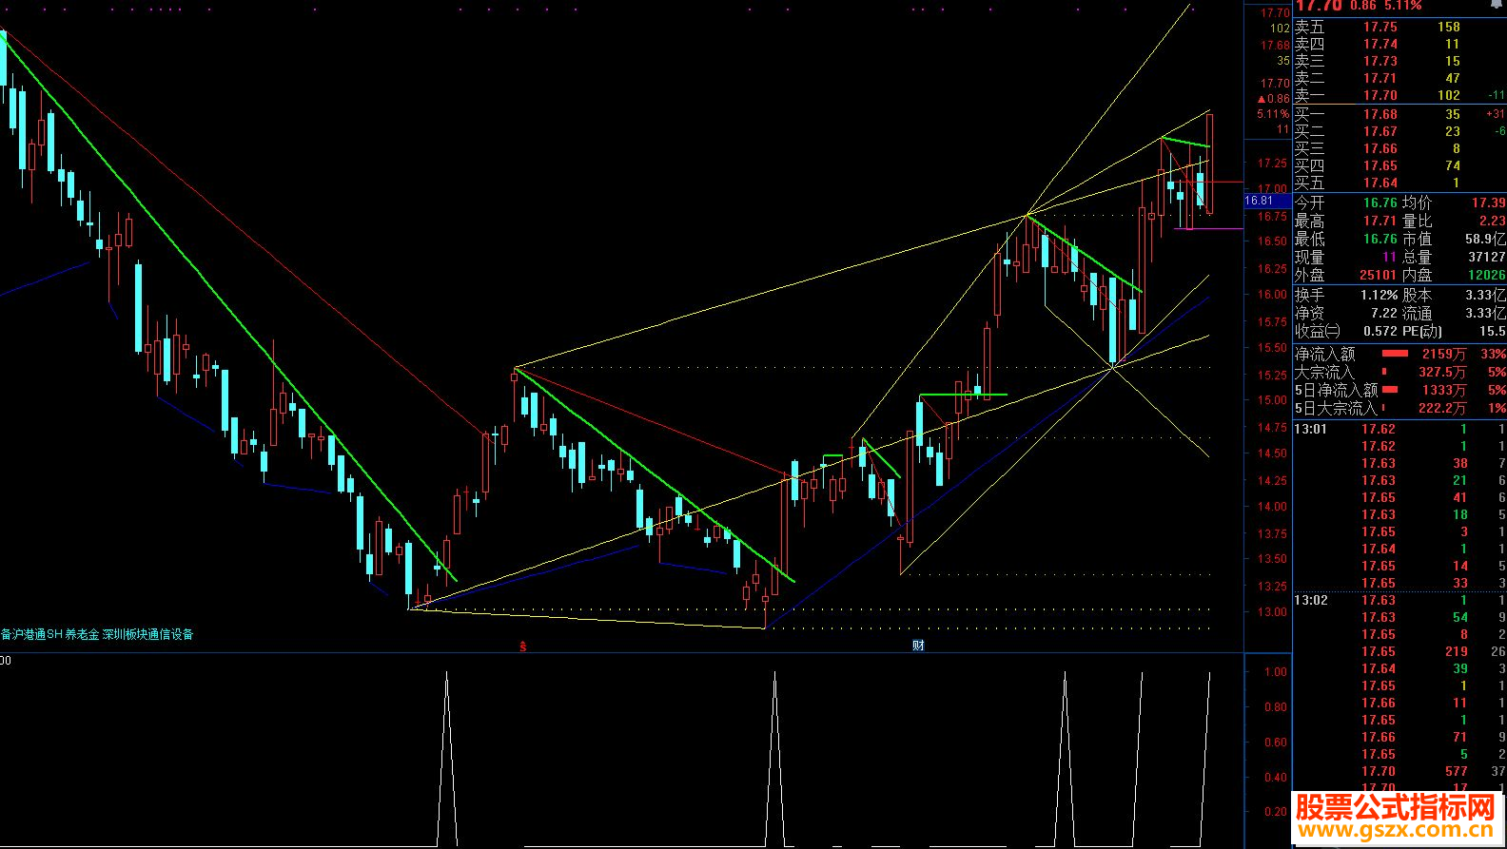Viewport: 1507px width, 849px height.
Task: Select the 卖二 17.71 ask row
Action: point(1399,78)
